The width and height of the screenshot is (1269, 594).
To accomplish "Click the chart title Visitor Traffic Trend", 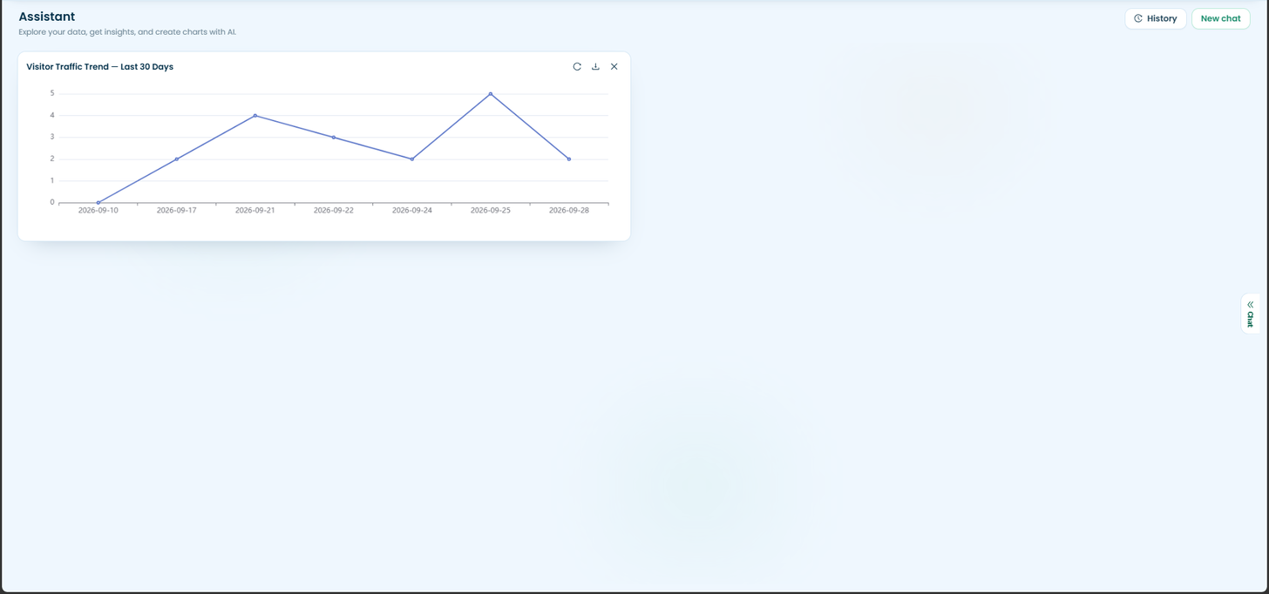I will 100,67.
